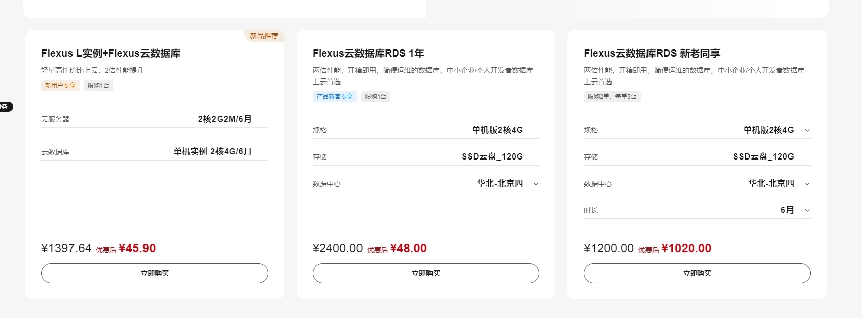Open Flexus L实例+Flexus云数据库 title
The height and width of the screenshot is (318, 862).
111,53
